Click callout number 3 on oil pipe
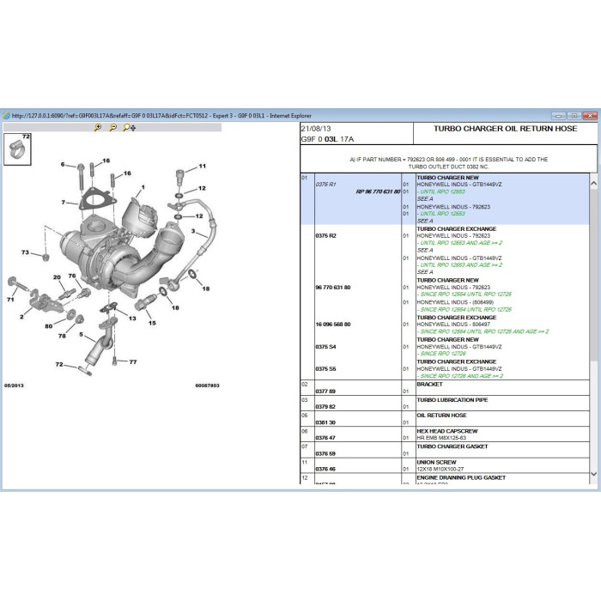Viewport: 601px width, 601px height. click(x=193, y=231)
